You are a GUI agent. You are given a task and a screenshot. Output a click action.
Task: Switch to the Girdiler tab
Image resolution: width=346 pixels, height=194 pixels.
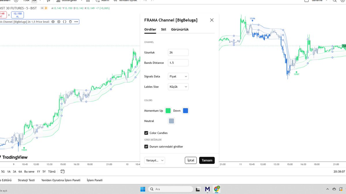tap(150, 29)
